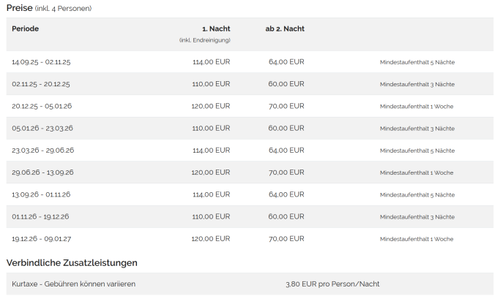The width and height of the screenshot is (503, 304).
Task: Select the 05.01.26 - 23.03.26 period
Action: pos(42,128)
